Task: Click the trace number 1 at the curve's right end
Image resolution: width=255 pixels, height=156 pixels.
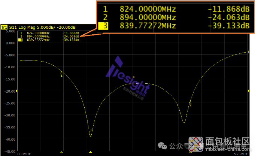Action: coord(248,52)
